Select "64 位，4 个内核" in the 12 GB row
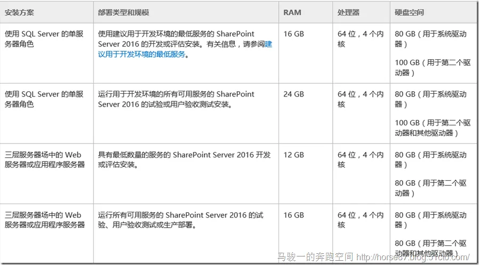 click(x=361, y=159)
